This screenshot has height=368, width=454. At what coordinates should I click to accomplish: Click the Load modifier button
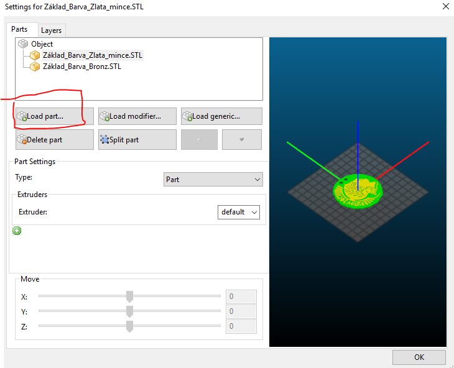coord(137,116)
